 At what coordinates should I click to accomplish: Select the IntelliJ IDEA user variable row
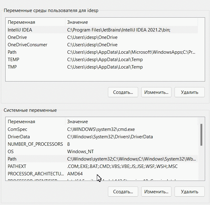click(x=102, y=30)
